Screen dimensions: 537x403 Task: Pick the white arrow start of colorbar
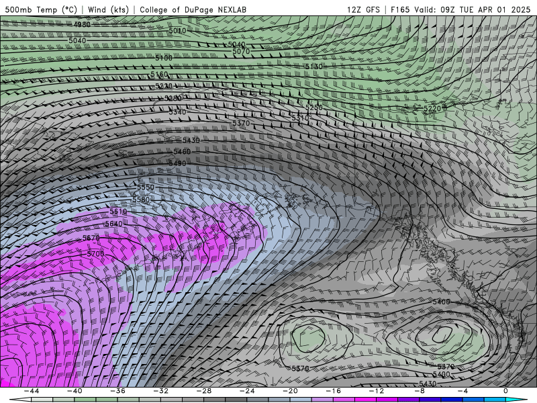(20, 400)
